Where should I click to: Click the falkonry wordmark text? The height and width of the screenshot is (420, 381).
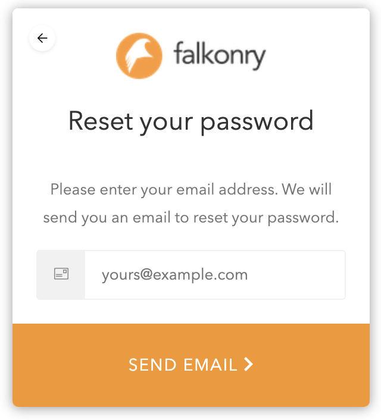click(220, 56)
